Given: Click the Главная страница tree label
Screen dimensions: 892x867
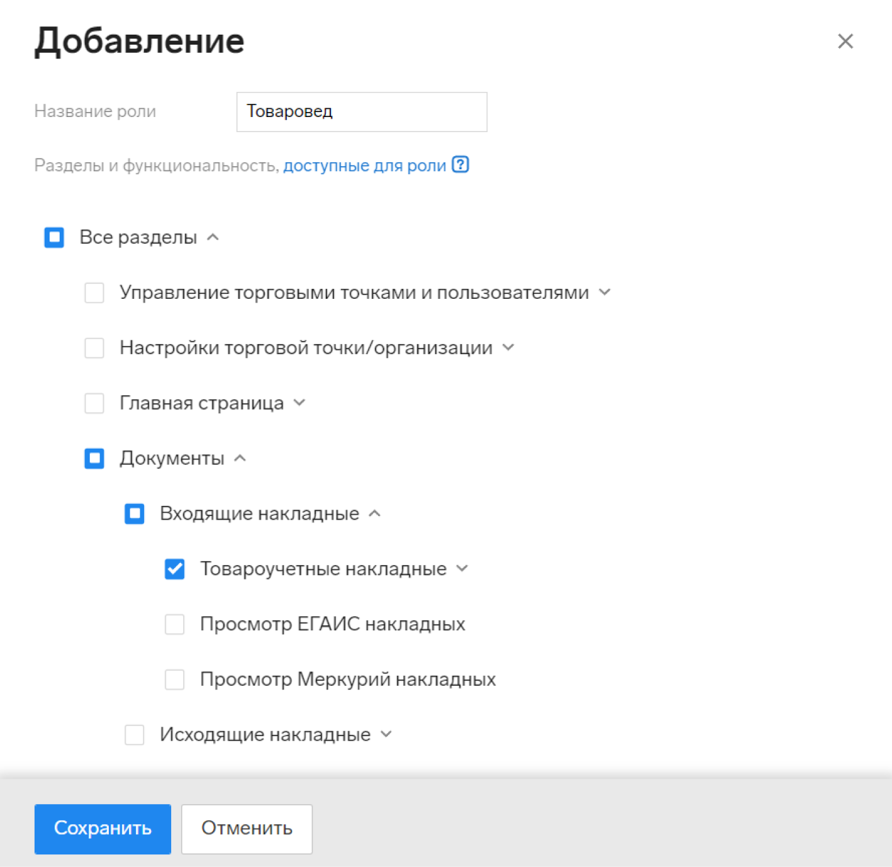Looking at the screenshot, I should click(202, 403).
